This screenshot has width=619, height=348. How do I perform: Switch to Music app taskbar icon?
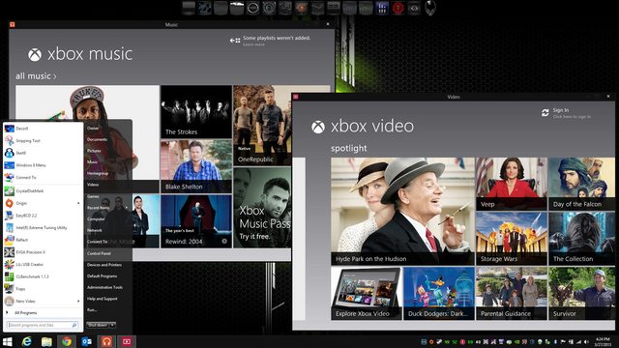pos(106,341)
